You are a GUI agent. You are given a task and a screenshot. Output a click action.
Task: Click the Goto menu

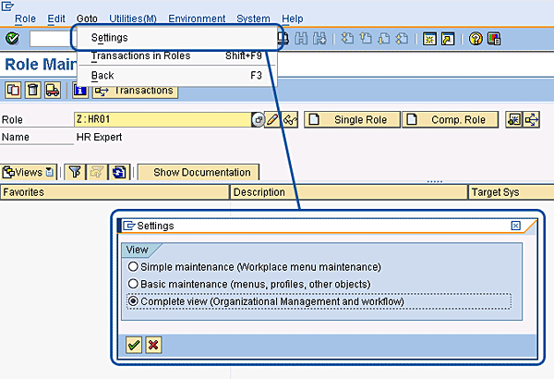click(x=87, y=18)
